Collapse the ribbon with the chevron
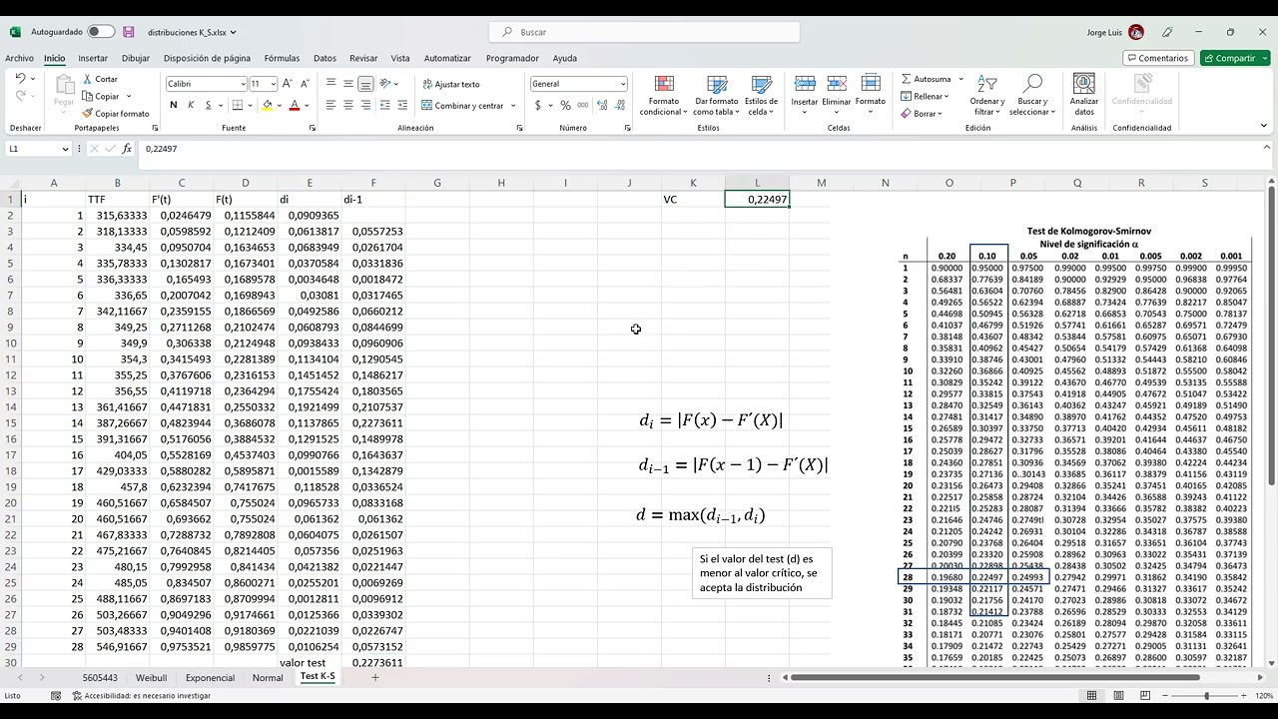The image size is (1278, 719). pos(1264,127)
